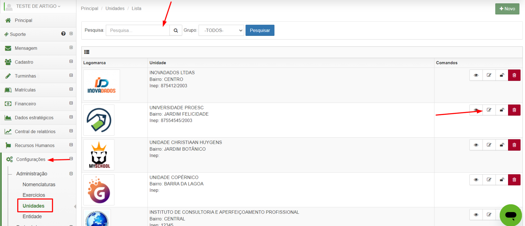Go to Unidades breadcrumb link
Viewport: 525px width, 226px height.
click(x=115, y=8)
